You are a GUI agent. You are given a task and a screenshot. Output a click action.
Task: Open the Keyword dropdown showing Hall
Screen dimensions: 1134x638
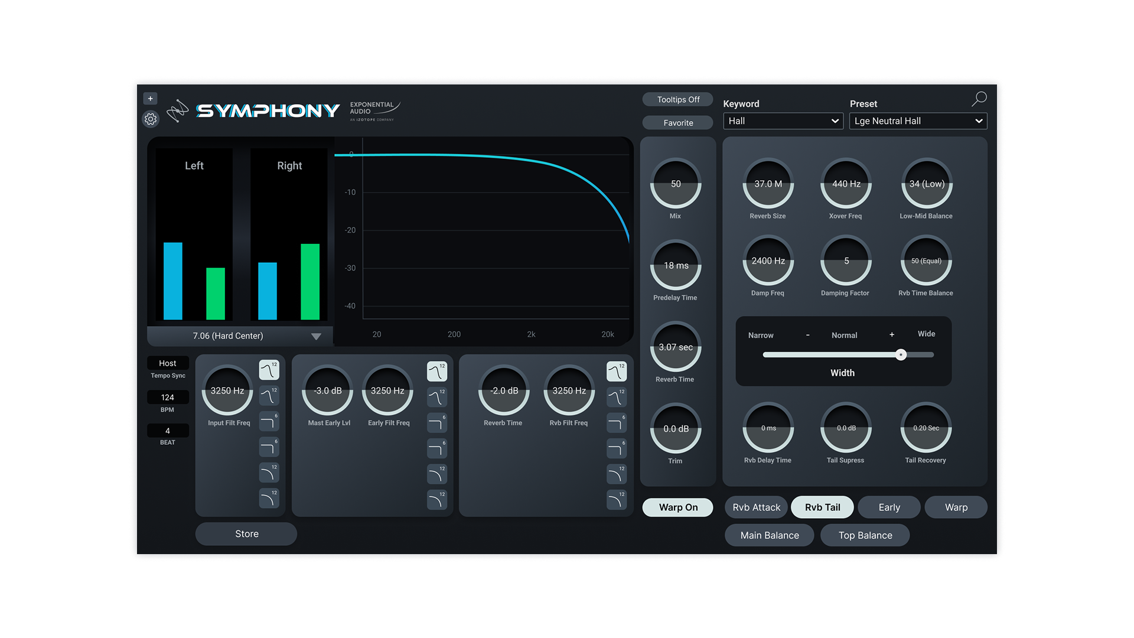click(x=783, y=121)
